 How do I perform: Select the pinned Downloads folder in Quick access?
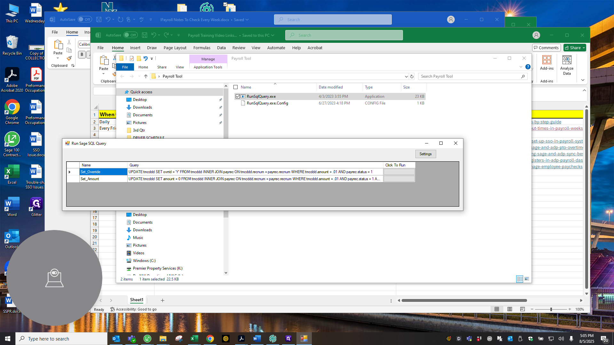coord(142,107)
